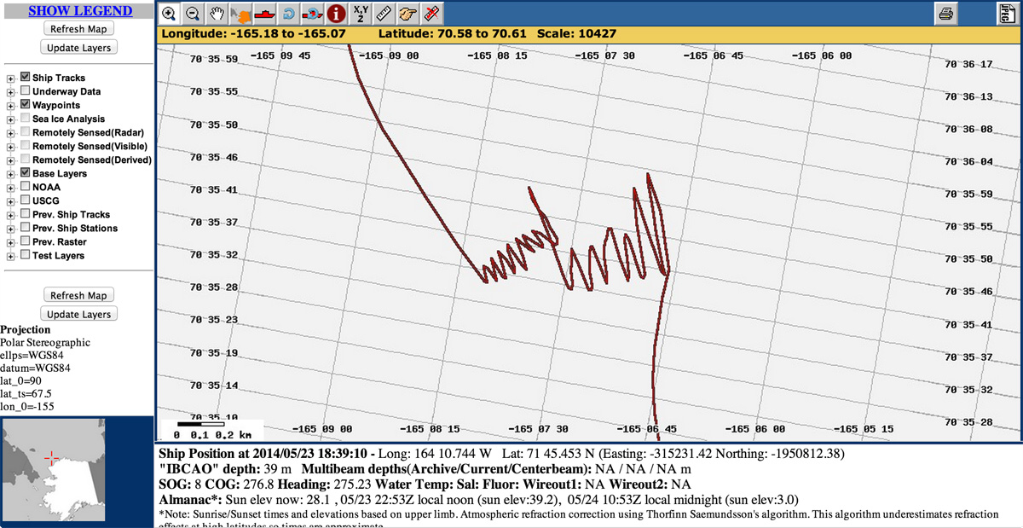Image resolution: width=1023 pixels, height=528 pixels.
Task: Click the printer icon
Action: pos(945,14)
